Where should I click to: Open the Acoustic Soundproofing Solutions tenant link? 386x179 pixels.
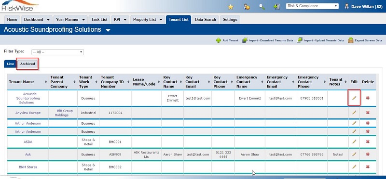28,98
